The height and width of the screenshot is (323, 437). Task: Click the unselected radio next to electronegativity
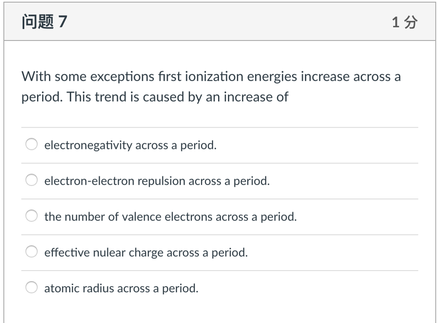[32, 145]
